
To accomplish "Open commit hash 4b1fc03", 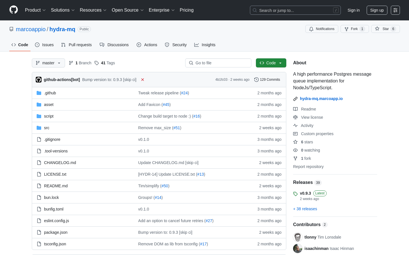I will pyautogui.click(x=221, y=80).
